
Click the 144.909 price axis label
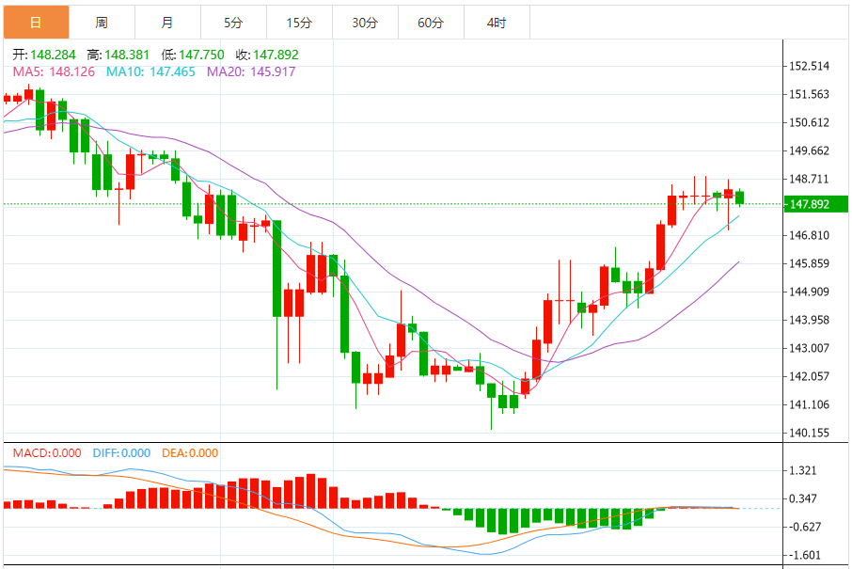809,292
